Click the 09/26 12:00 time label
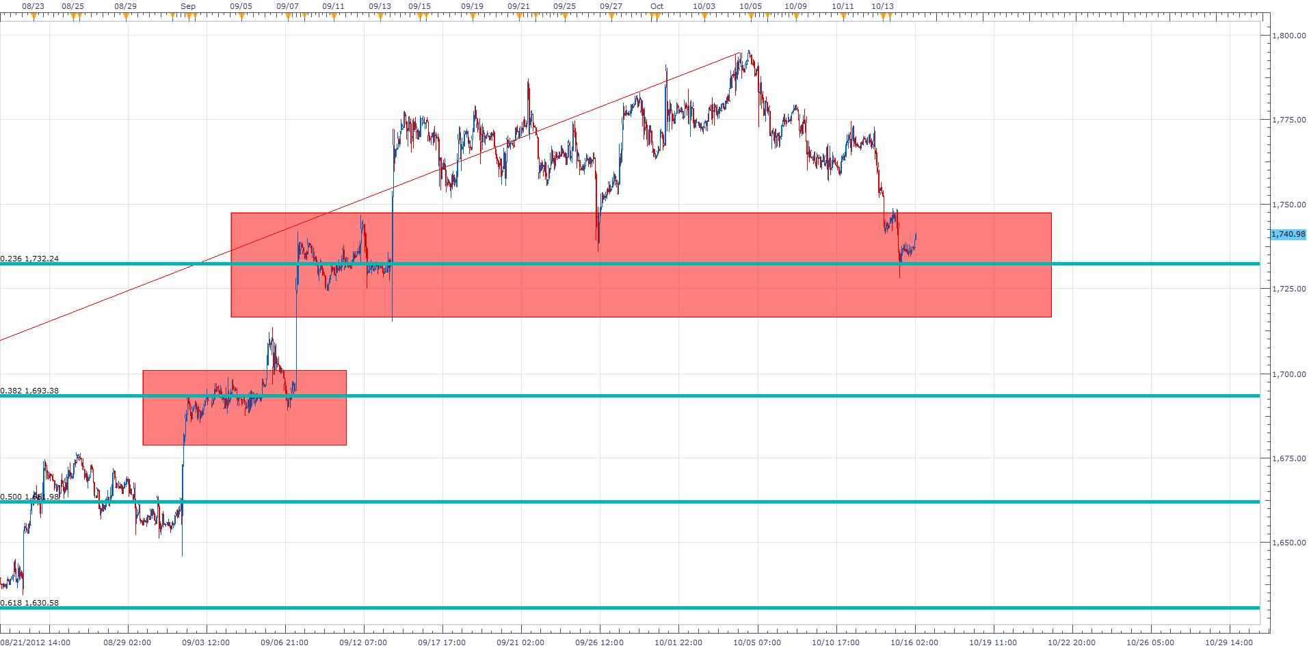The image size is (1309, 650). coord(600,642)
